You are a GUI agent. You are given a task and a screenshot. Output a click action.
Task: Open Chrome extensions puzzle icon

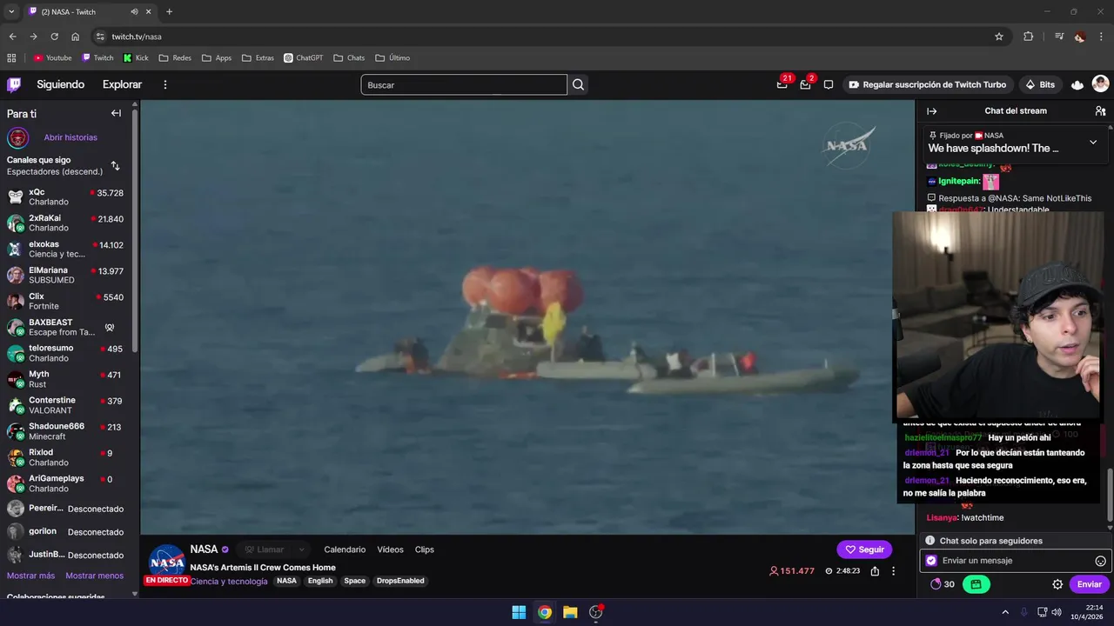point(1028,37)
